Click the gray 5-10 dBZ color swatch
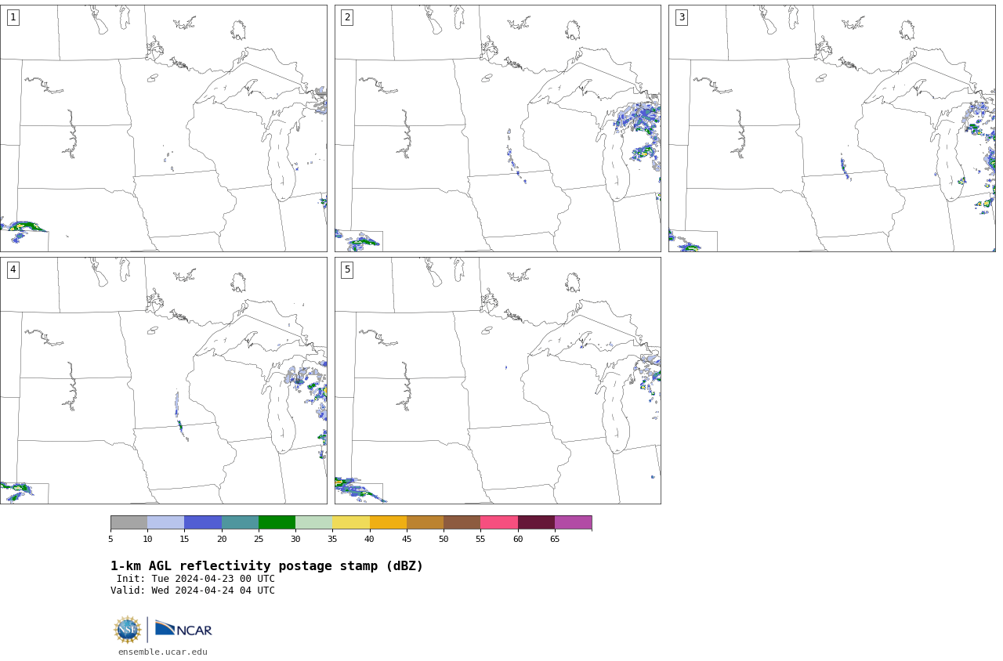The image size is (1003, 661). [129, 522]
